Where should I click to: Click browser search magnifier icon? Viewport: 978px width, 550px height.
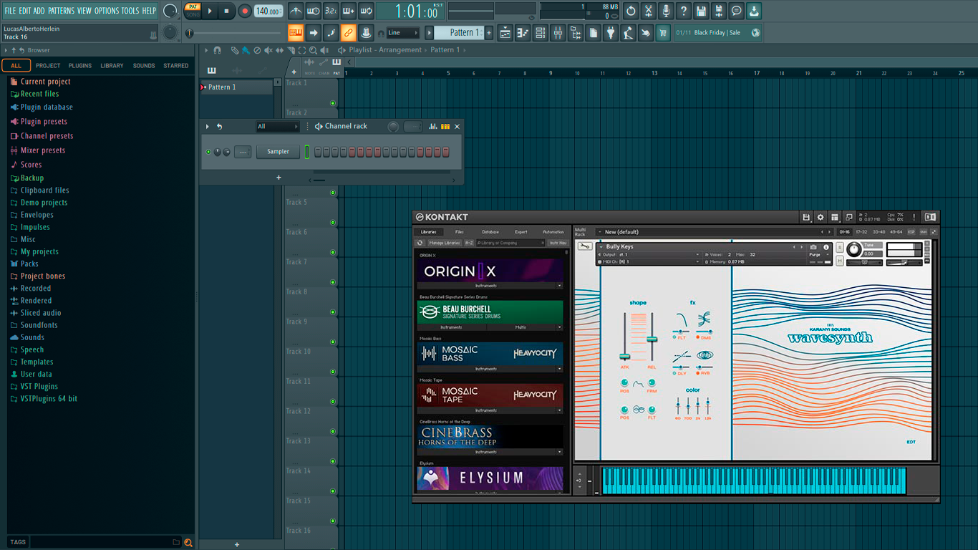pyautogui.click(x=188, y=542)
